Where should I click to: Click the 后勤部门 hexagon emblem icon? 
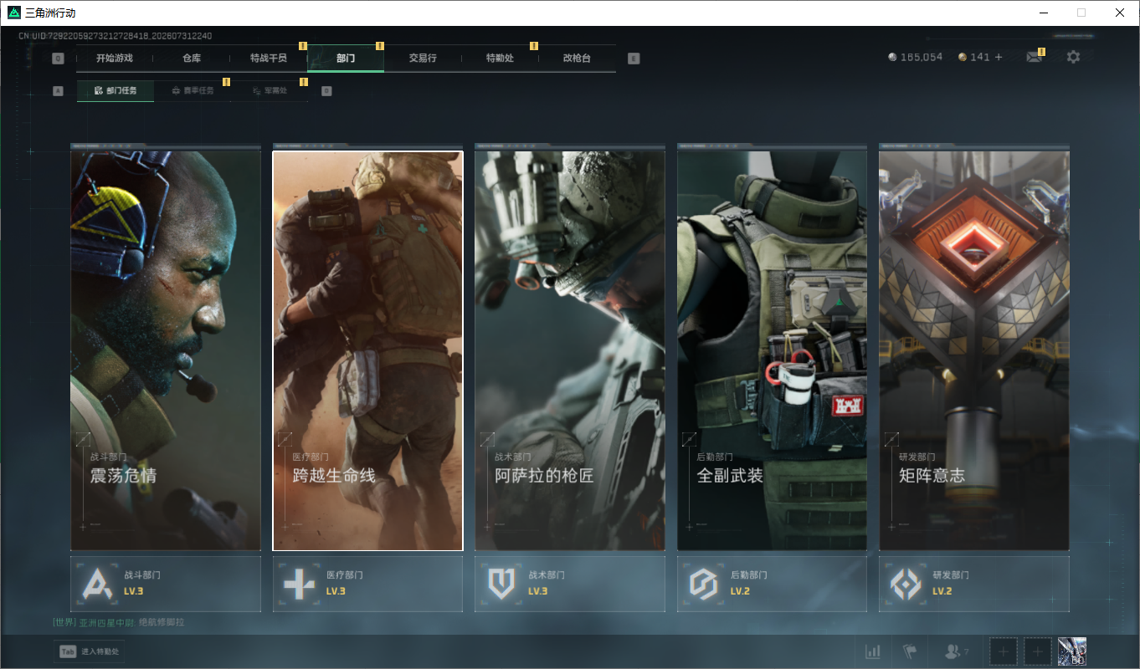tap(703, 583)
